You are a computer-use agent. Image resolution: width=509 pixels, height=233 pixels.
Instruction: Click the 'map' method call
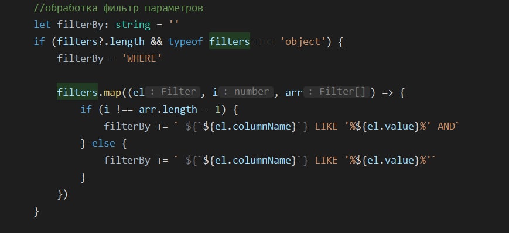click(112, 93)
